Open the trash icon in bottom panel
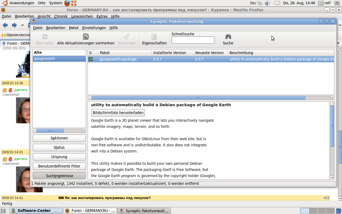Viewport: 342px width, 214px height. coord(339,211)
